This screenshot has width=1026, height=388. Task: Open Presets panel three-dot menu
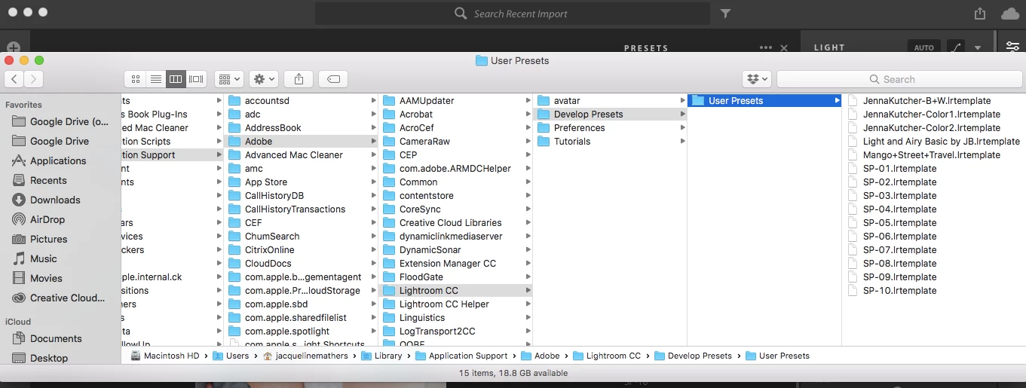coord(766,47)
